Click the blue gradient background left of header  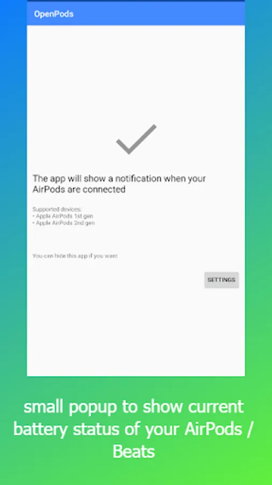coord(13,14)
